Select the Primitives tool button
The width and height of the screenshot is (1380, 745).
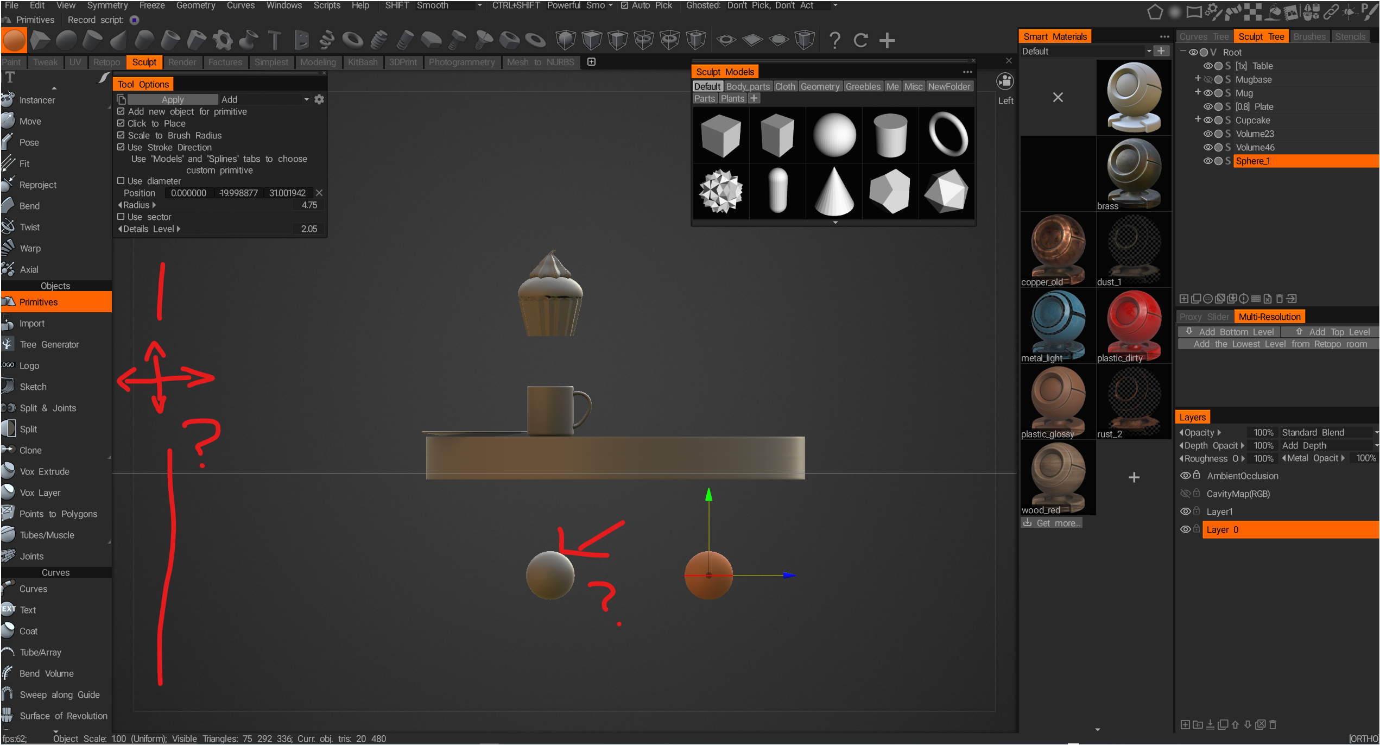[56, 302]
